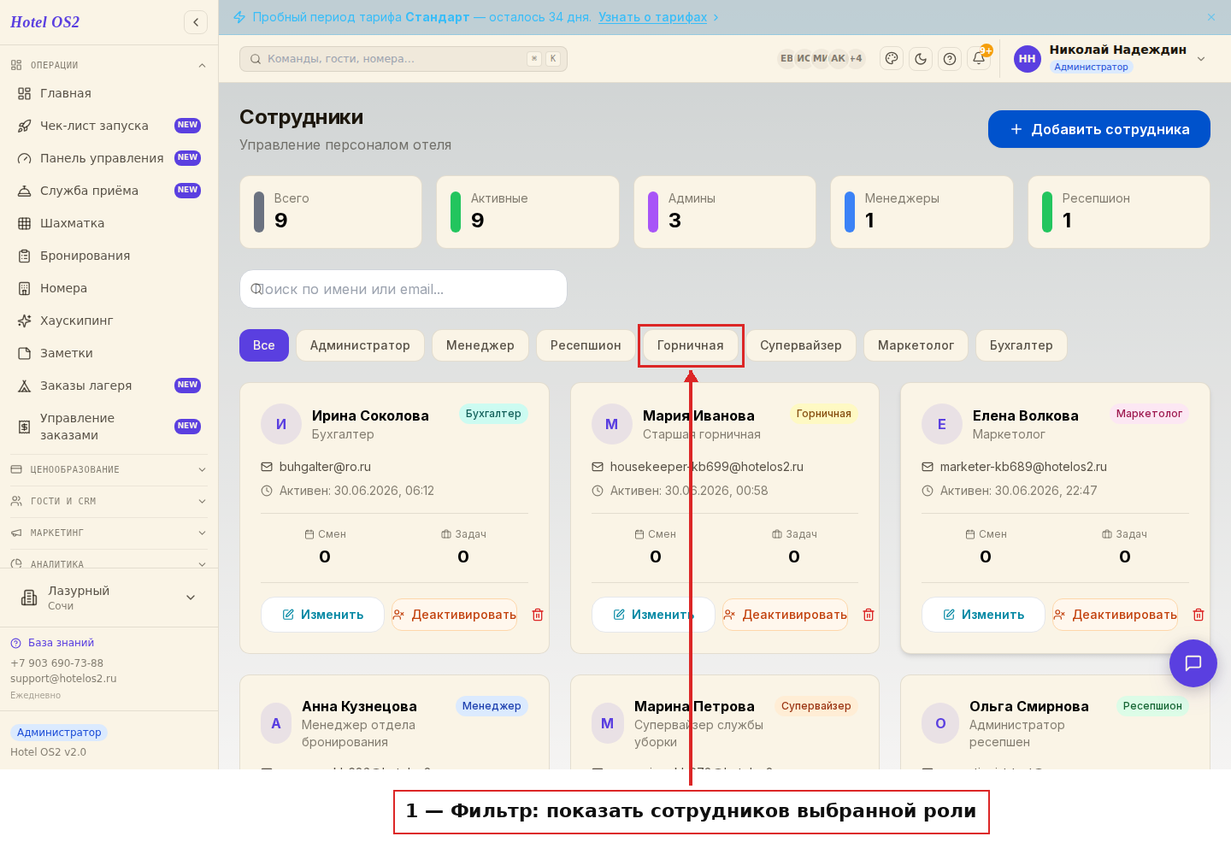1231x854 pixels.
Task: Click Елена Волкова avatar
Action: click(942, 424)
